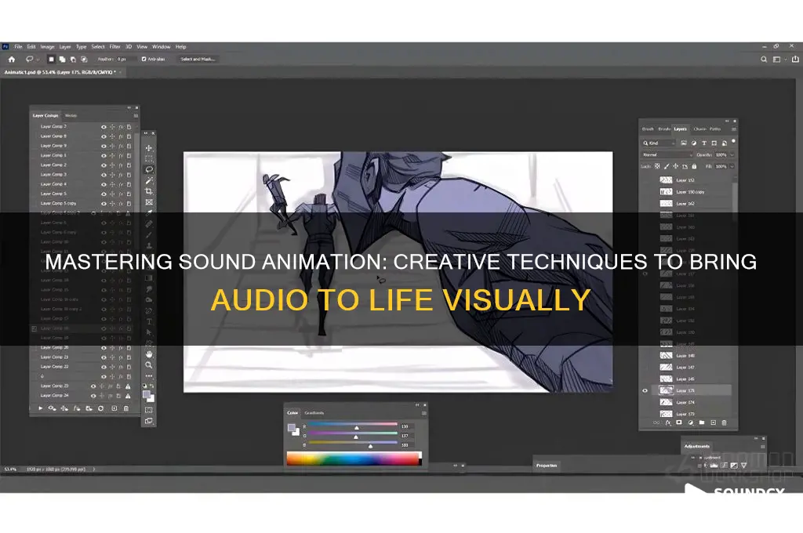Choose Intersect with Selection mode icon
Image resolution: width=803 pixels, height=533 pixels.
(x=84, y=60)
